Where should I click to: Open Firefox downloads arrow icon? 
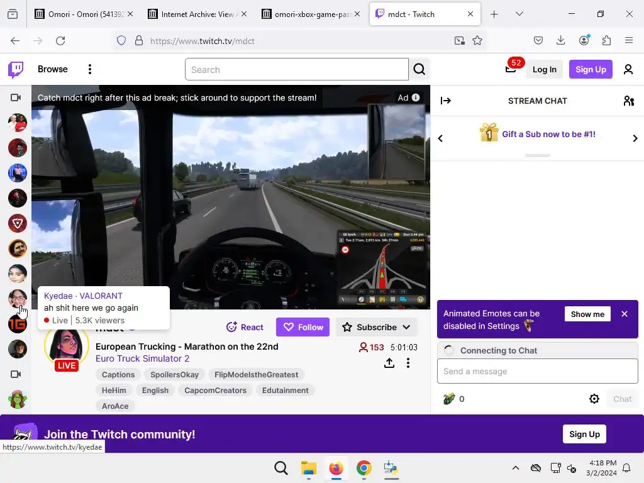pyautogui.click(x=560, y=41)
